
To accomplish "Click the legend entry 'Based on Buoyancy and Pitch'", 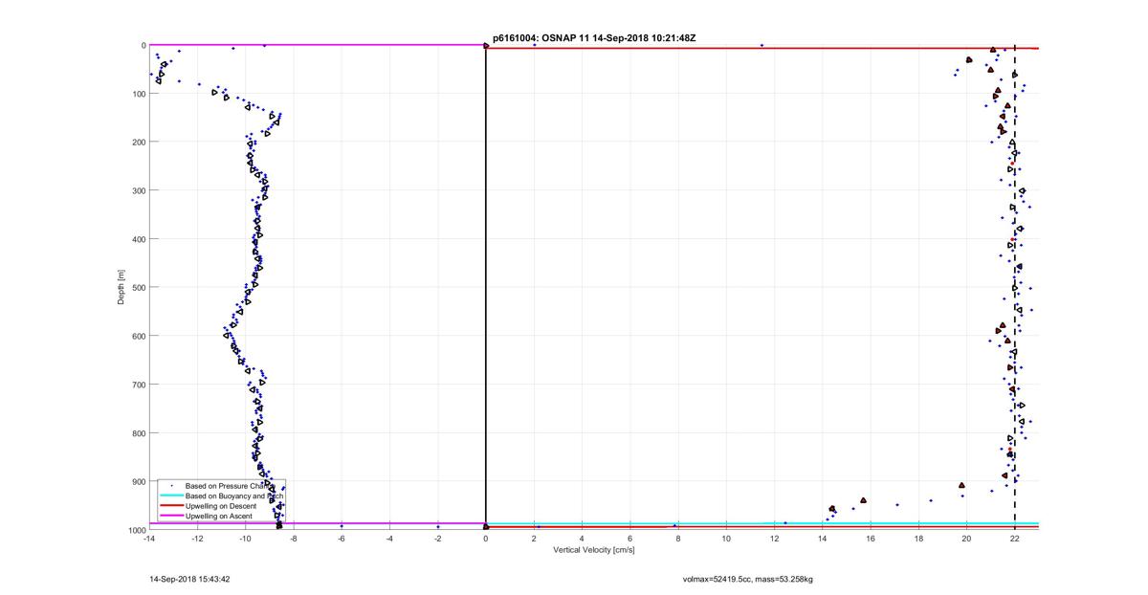I will [x=234, y=496].
